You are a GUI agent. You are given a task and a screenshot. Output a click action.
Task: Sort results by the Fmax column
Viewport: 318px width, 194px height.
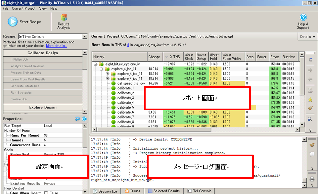[x=274, y=57]
